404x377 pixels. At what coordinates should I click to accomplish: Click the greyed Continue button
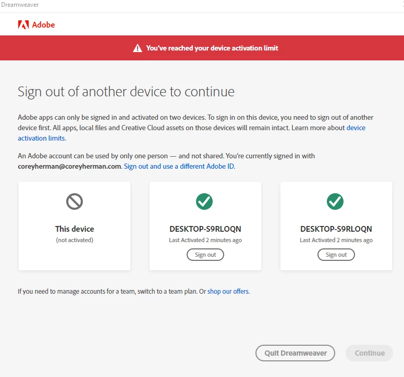pos(369,353)
